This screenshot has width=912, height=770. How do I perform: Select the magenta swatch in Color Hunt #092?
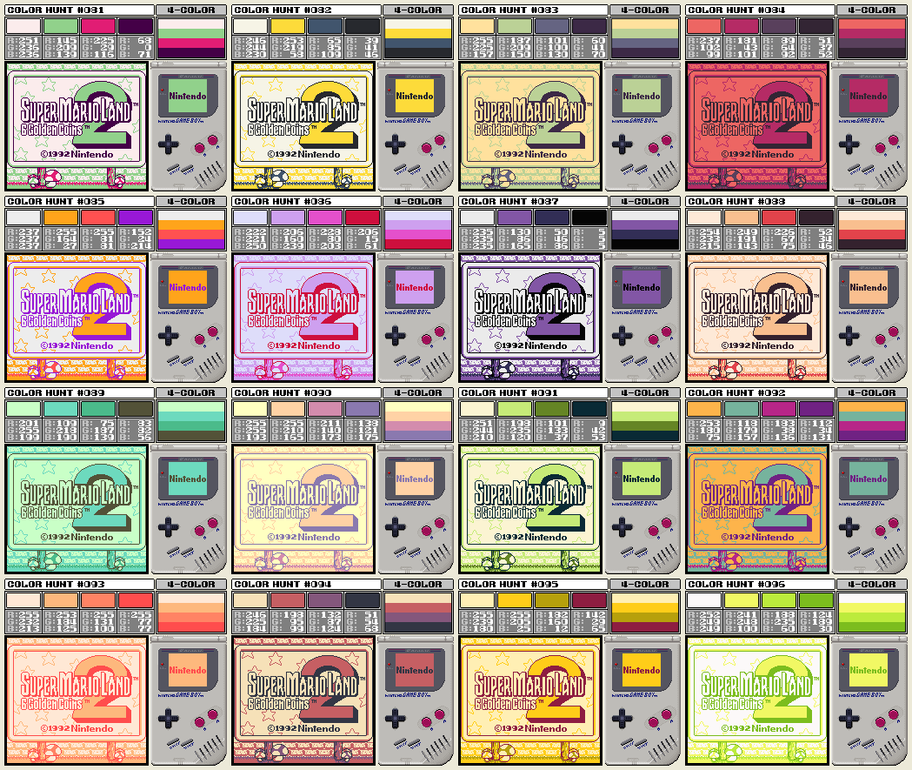point(778,409)
